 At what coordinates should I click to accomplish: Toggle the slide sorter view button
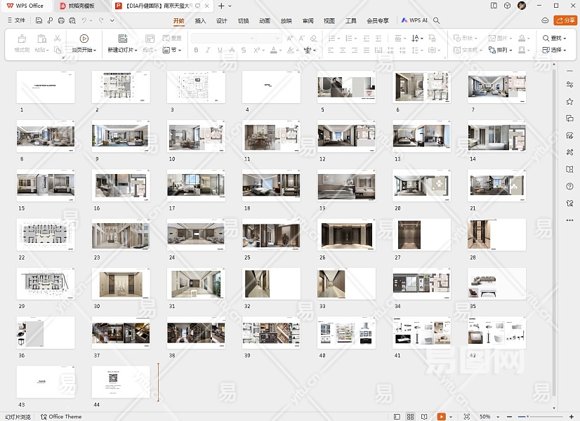(x=411, y=416)
